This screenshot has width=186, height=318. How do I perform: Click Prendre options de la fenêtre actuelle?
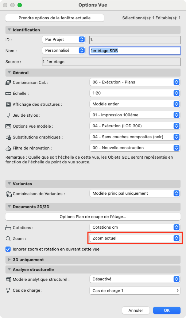click(x=55, y=18)
